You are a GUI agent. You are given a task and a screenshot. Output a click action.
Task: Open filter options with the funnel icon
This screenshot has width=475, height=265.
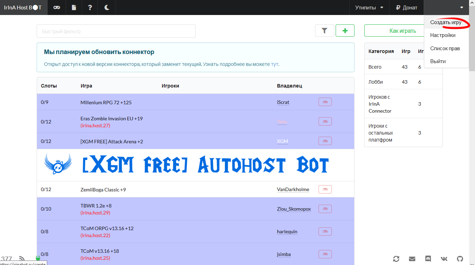[x=324, y=31]
